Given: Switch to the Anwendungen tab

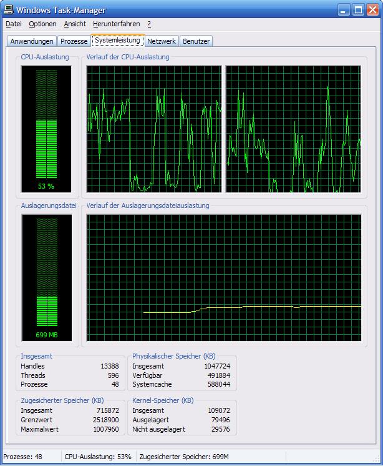Looking at the screenshot, I should (x=32, y=41).
